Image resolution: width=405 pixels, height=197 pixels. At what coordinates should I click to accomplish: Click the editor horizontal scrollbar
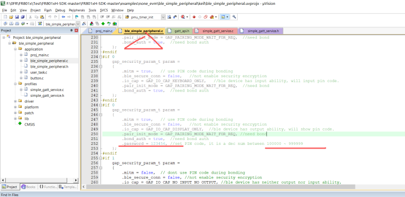(x=221, y=186)
